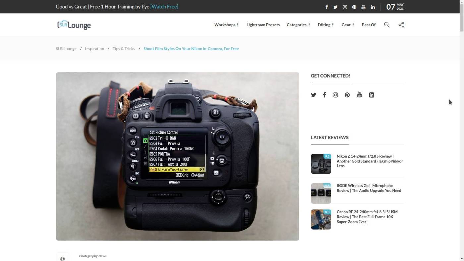Open Canon RF 24-240mm review link

[367, 217]
